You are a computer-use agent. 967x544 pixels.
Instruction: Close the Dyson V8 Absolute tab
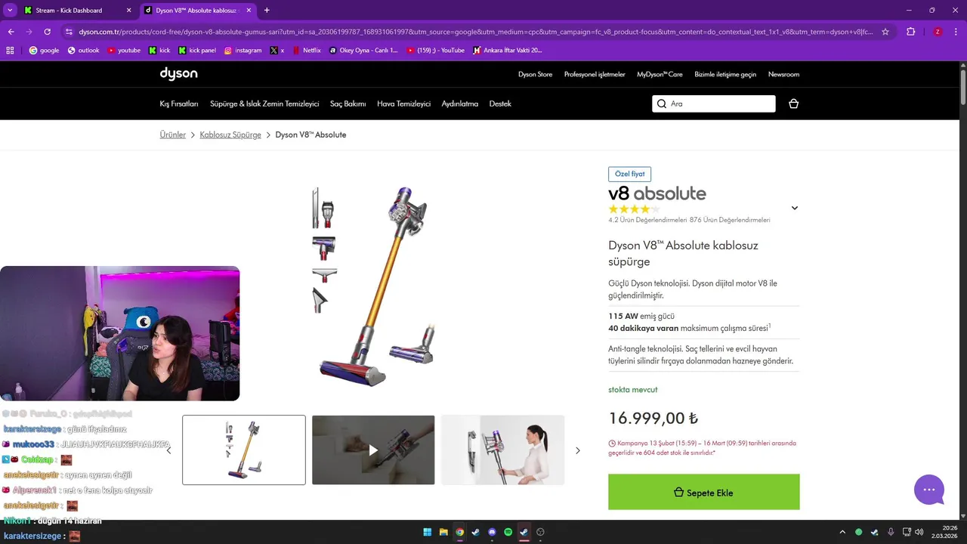[249, 11]
